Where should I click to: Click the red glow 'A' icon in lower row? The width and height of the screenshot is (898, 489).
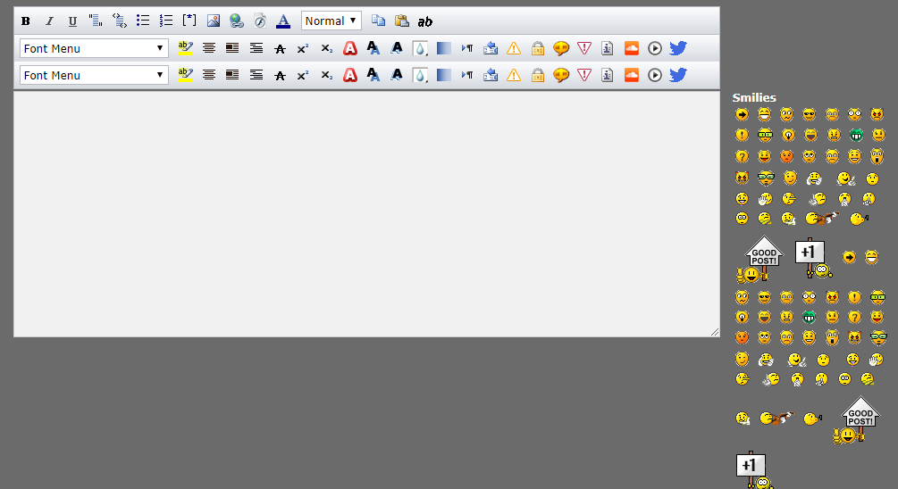pyautogui.click(x=350, y=75)
